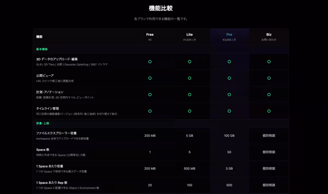This screenshot has width=328, height=194.
Task: Click the Free plan checkmark for 3D データのアップロード・編集
Action: [150, 62]
